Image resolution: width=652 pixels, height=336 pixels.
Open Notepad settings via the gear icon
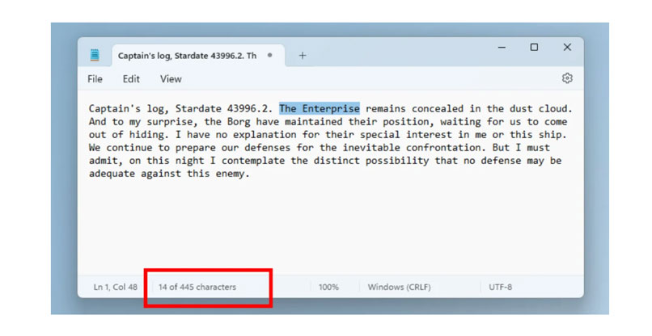(x=567, y=78)
